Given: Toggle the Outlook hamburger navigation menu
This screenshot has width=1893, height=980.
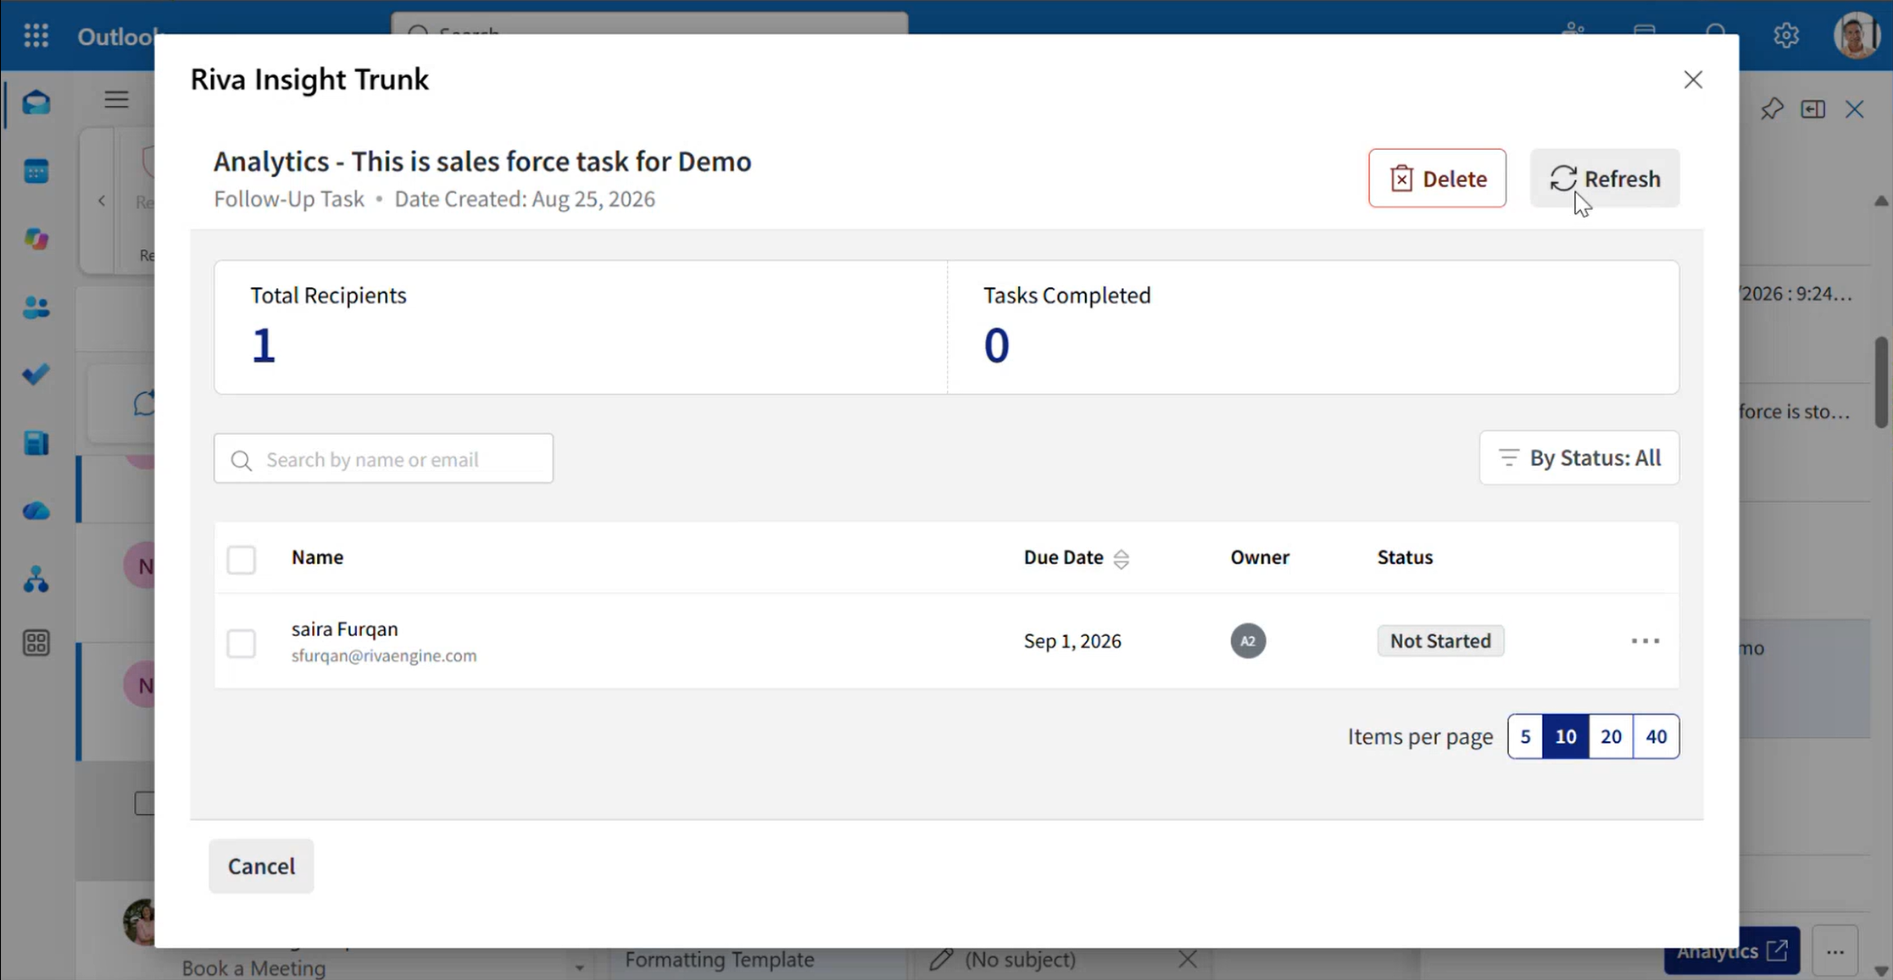Looking at the screenshot, I should click(116, 100).
